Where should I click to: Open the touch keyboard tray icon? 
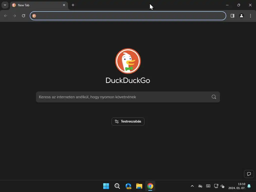click(208, 186)
